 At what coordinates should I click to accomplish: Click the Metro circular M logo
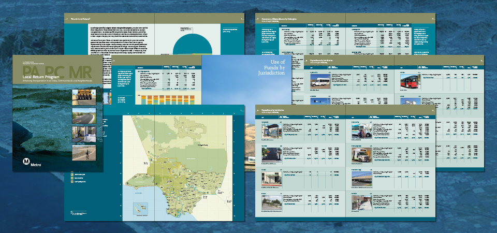pos(26,161)
